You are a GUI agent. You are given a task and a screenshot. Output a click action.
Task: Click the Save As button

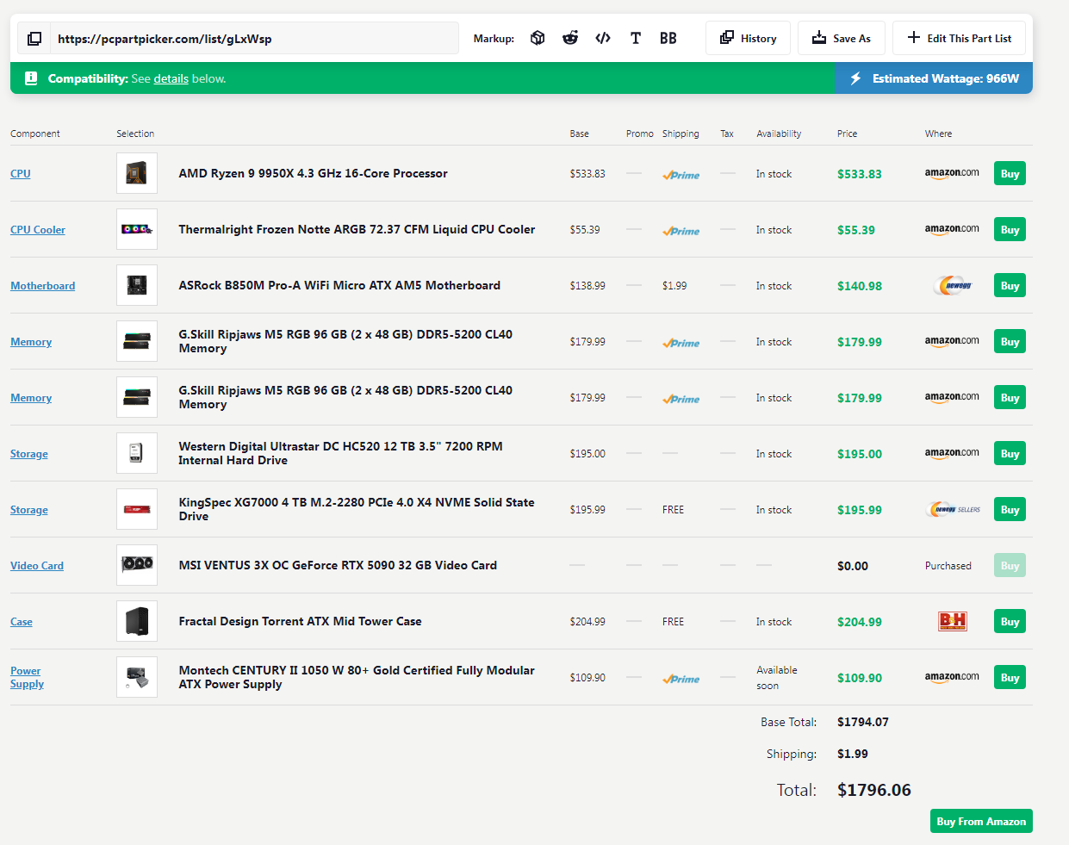click(842, 38)
